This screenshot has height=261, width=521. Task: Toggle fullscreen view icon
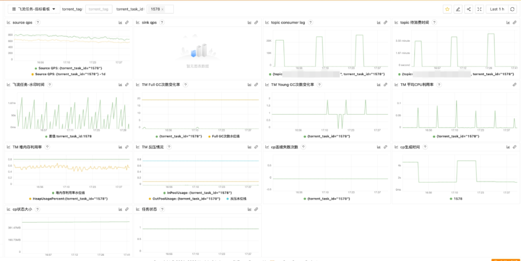479,9
